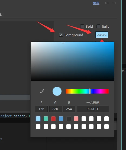This screenshot has width=126, height=150.
Task: Click the forward arrow icon
Action: (x=114, y=3)
